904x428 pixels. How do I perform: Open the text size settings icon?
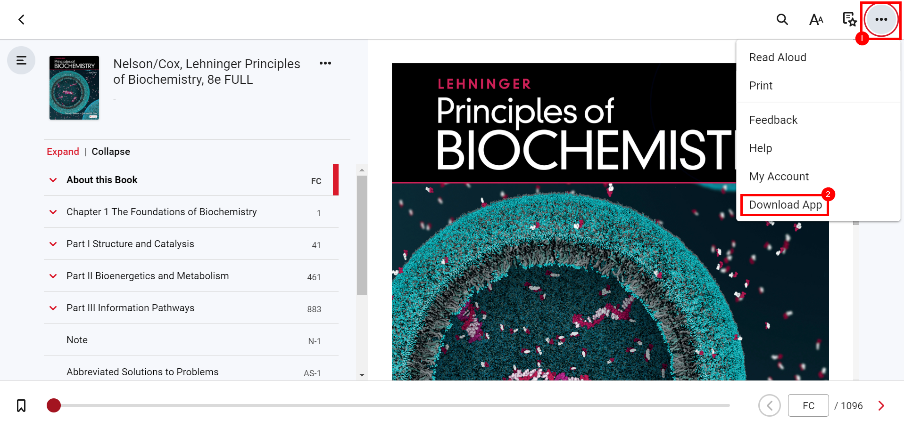816,20
